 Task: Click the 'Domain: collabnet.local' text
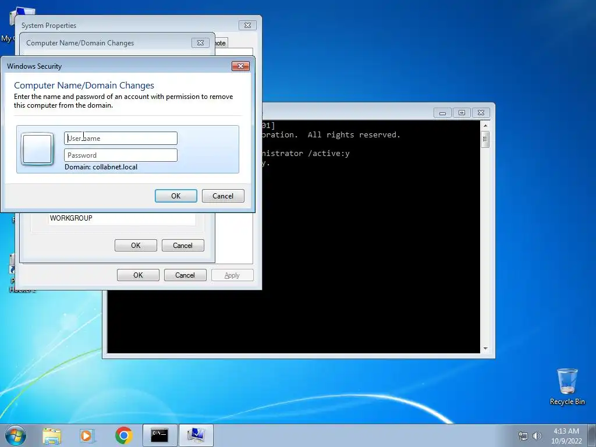click(x=101, y=167)
